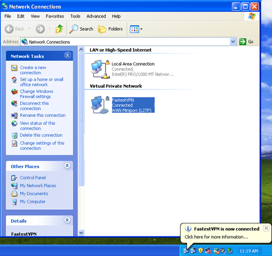Collapse the Details panel
The image size is (272, 256).
pyautogui.click(x=67, y=220)
